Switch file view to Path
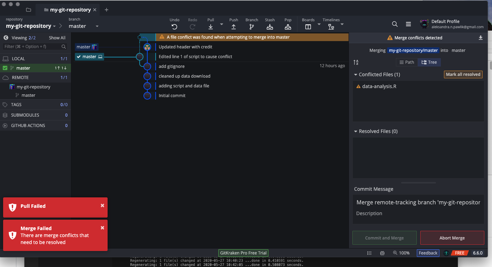Image resolution: width=492 pixels, height=267 pixels. [x=407, y=62]
